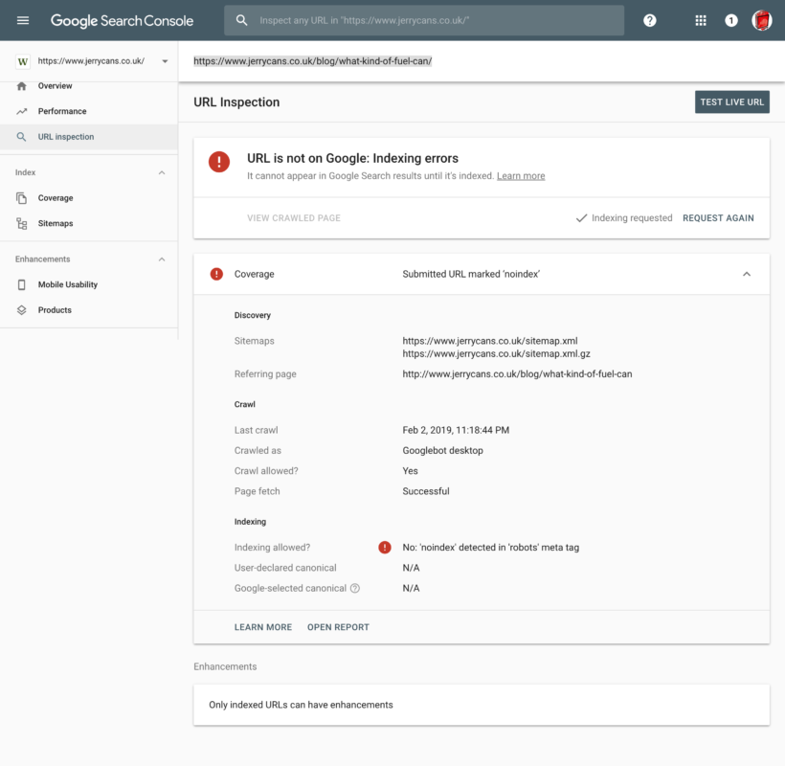
Task: Click Request Again for indexing
Action: [718, 218]
